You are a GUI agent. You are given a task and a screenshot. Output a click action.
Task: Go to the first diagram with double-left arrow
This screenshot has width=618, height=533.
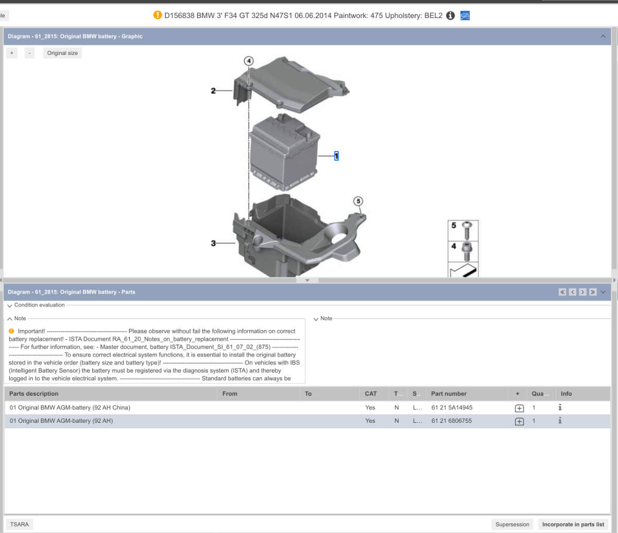(x=562, y=292)
